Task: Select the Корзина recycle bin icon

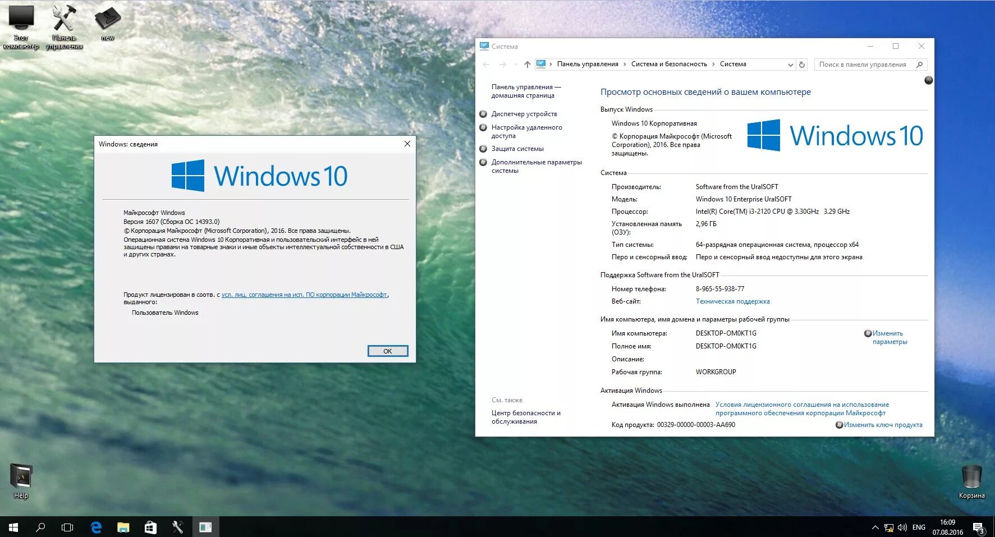Action: point(971,481)
